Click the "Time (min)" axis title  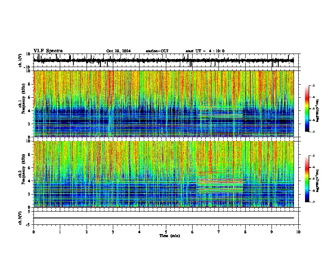click(x=170, y=236)
